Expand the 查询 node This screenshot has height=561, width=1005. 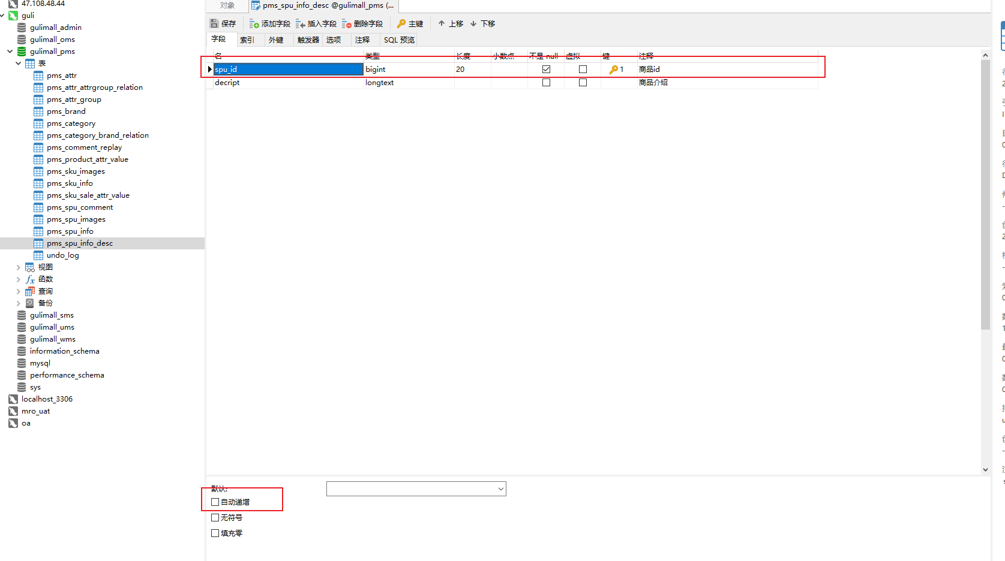pos(19,291)
